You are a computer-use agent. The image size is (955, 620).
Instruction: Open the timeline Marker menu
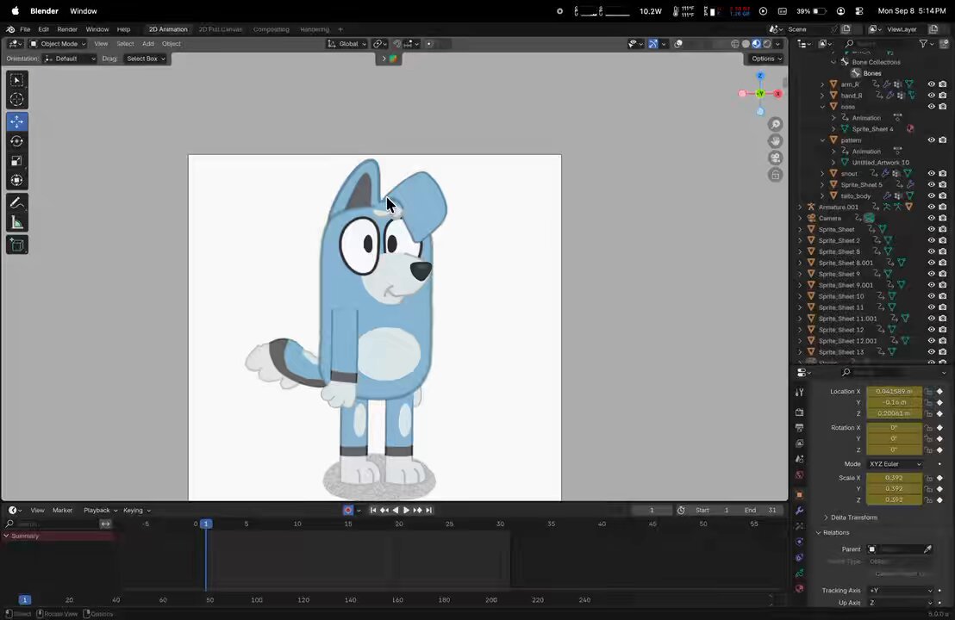pyautogui.click(x=62, y=510)
